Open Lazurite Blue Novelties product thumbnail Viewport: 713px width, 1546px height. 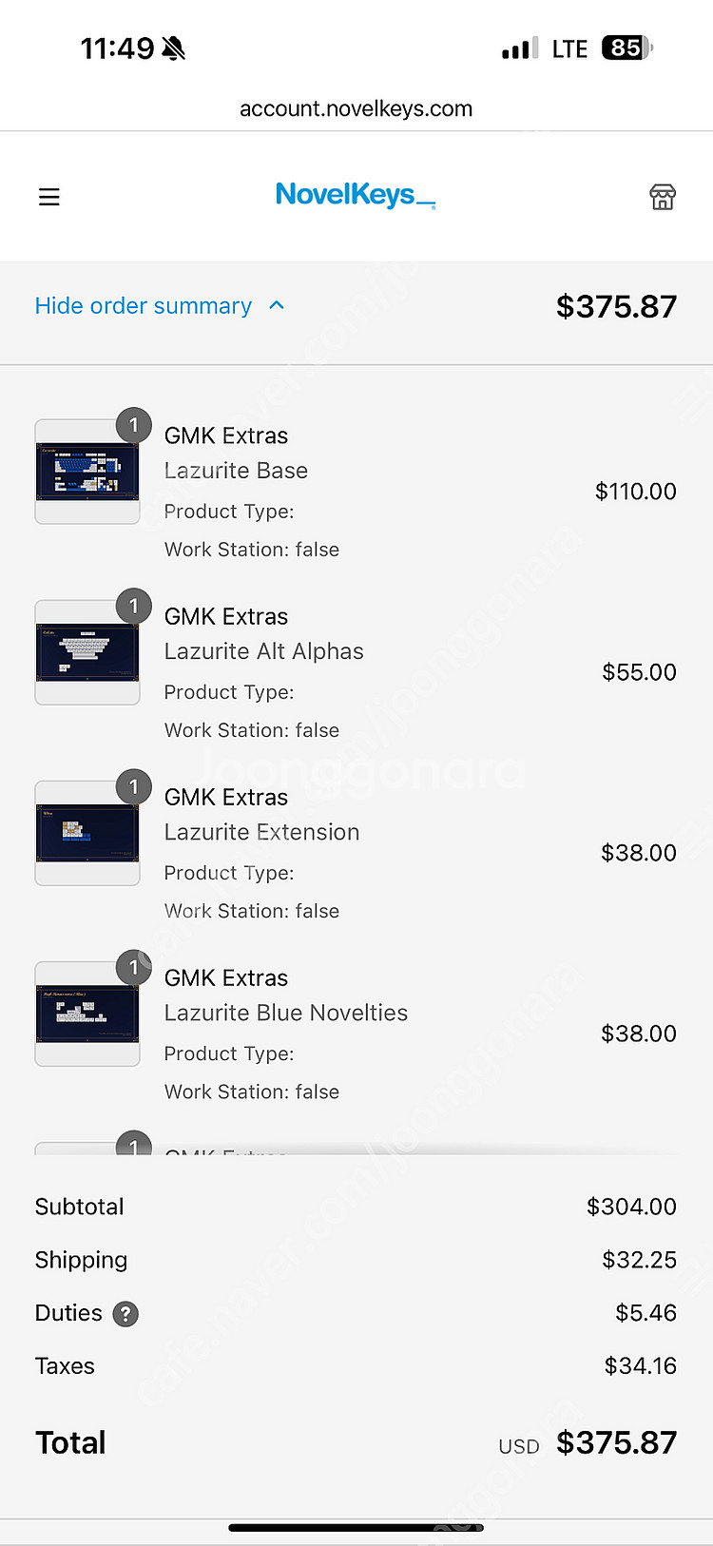[87, 1014]
